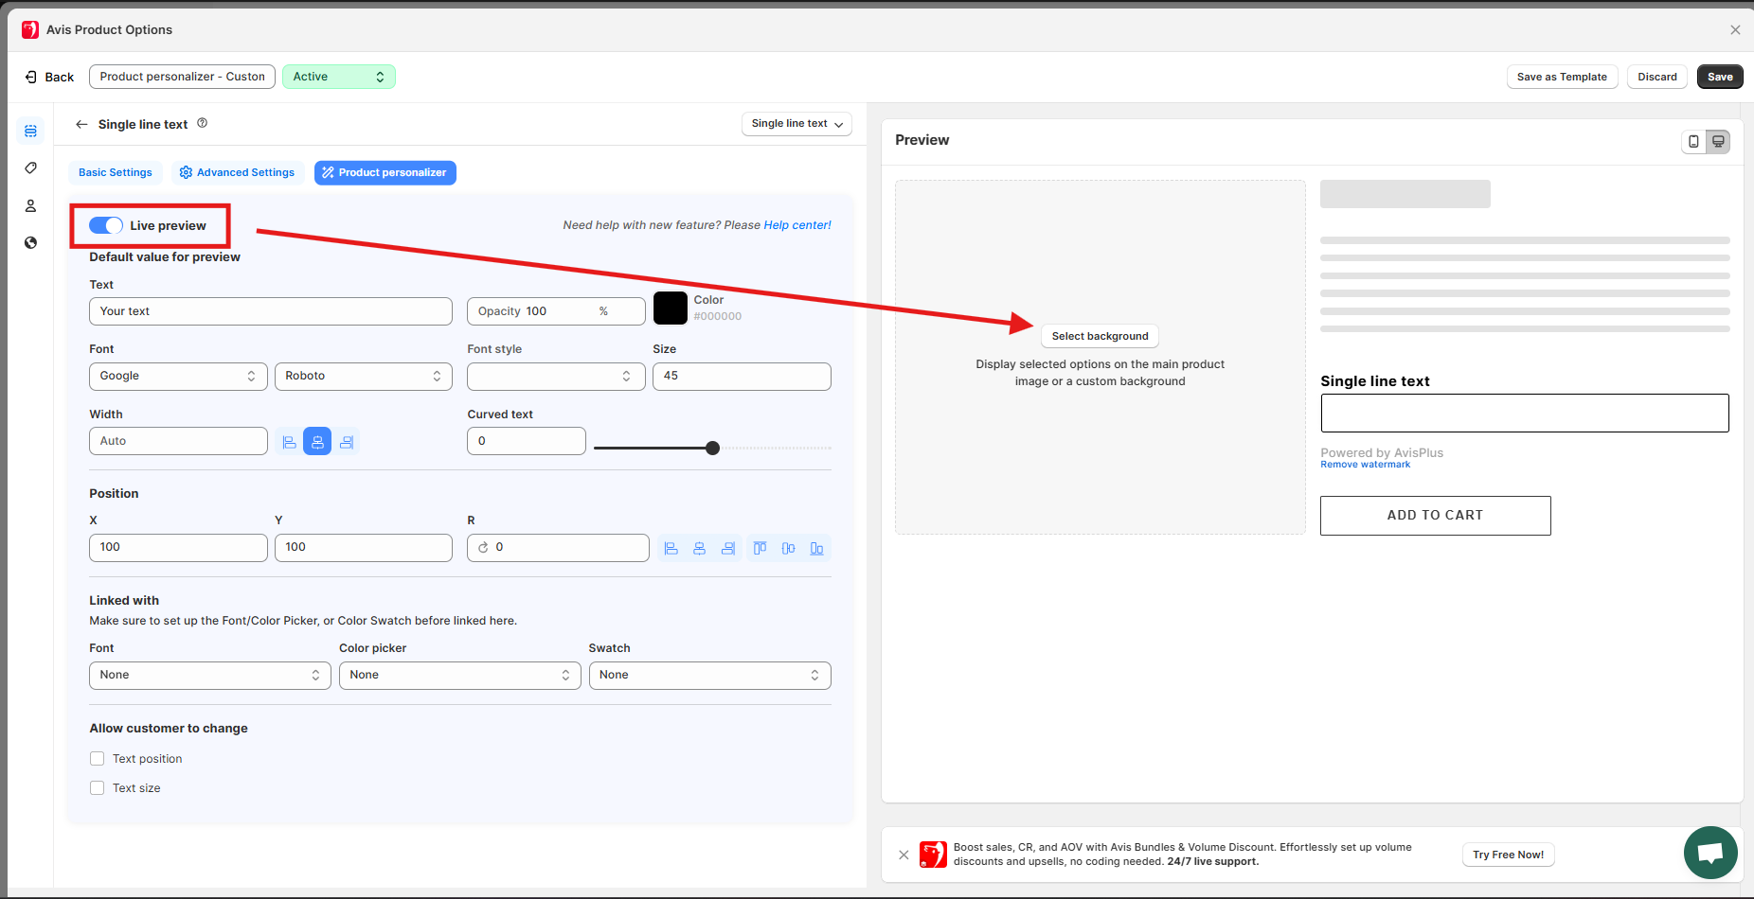Image resolution: width=1754 pixels, height=899 pixels.
Task: Click the left text-align icon beside Width
Action: pos(289,442)
